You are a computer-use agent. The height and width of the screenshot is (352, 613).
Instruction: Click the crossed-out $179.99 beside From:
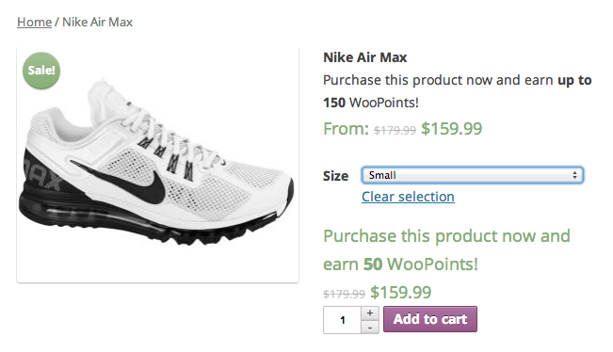[x=395, y=130]
